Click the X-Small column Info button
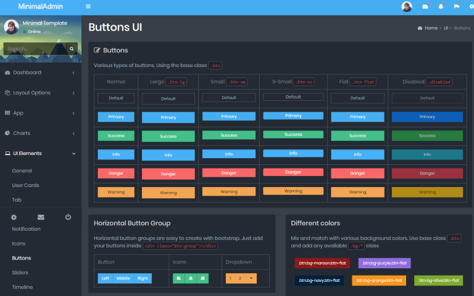This screenshot has height=296, width=474. [x=293, y=153]
